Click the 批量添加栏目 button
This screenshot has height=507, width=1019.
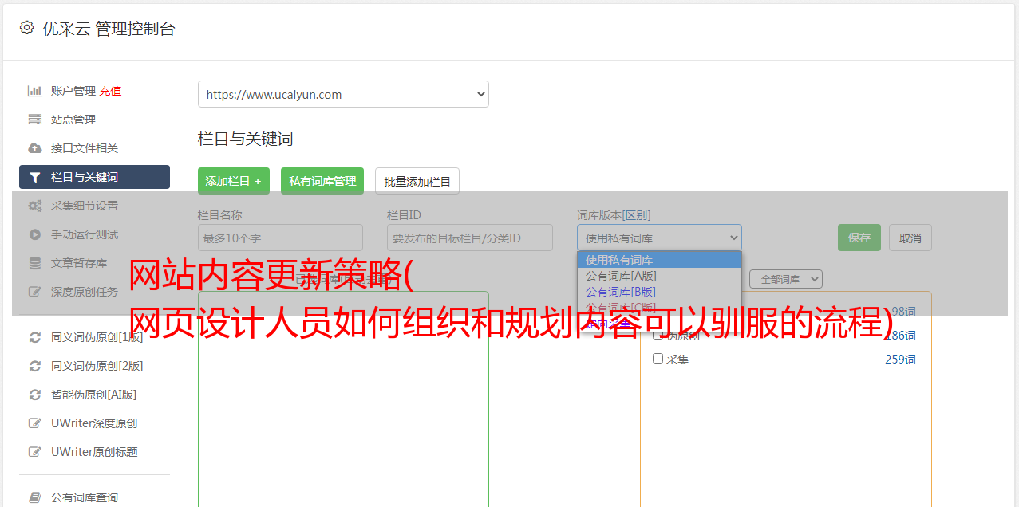[417, 181]
